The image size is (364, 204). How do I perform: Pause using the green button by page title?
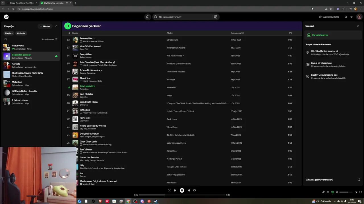[67, 26]
